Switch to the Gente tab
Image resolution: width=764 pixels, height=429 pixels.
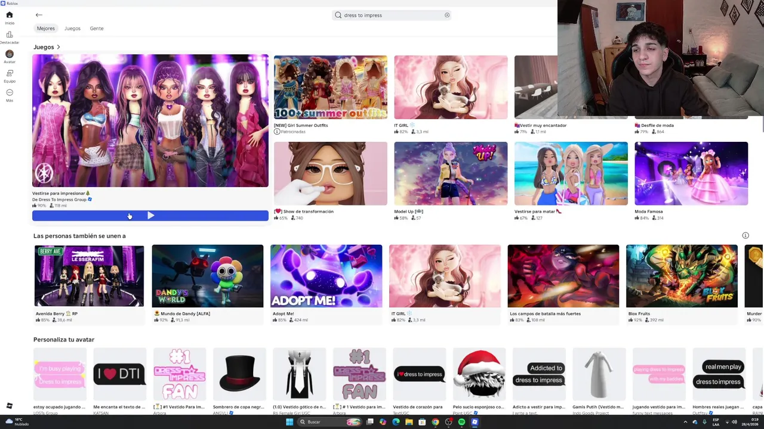(x=97, y=28)
